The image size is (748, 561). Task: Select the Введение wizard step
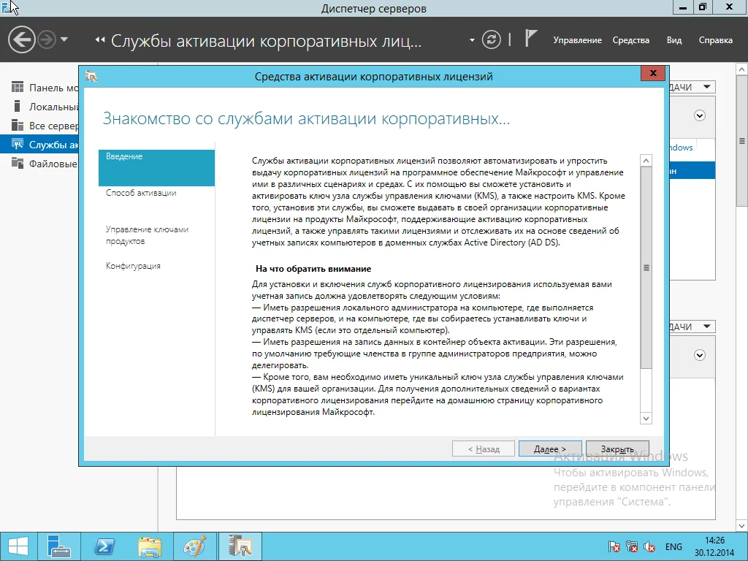(156, 167)
